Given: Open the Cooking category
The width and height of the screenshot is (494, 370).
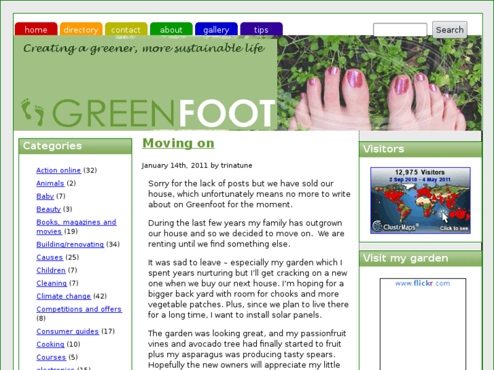Looking at the screenshot, I should point(50,344).
